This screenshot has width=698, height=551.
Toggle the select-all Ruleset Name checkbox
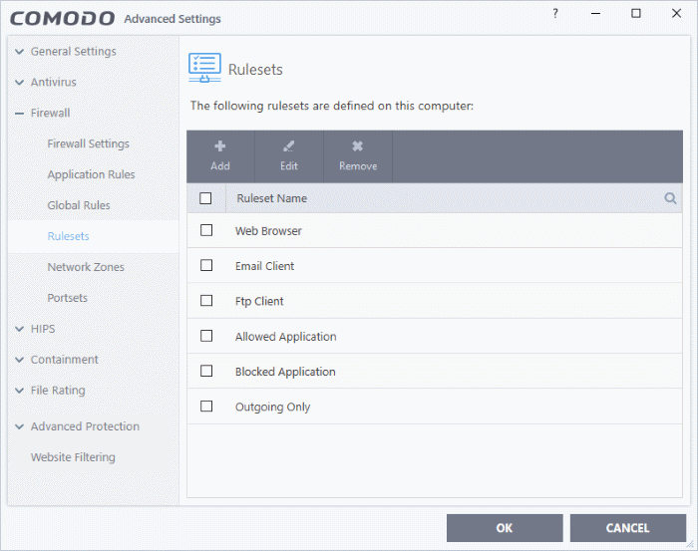point(205,198)
